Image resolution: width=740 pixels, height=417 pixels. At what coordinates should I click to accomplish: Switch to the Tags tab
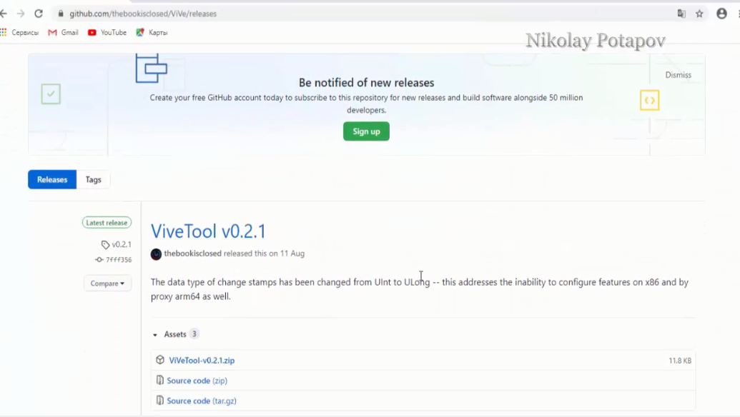click(94, 179)
